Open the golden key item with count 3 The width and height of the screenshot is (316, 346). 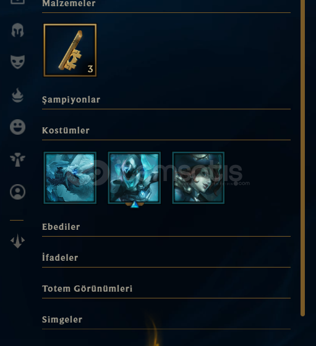(x=70, y=50)
